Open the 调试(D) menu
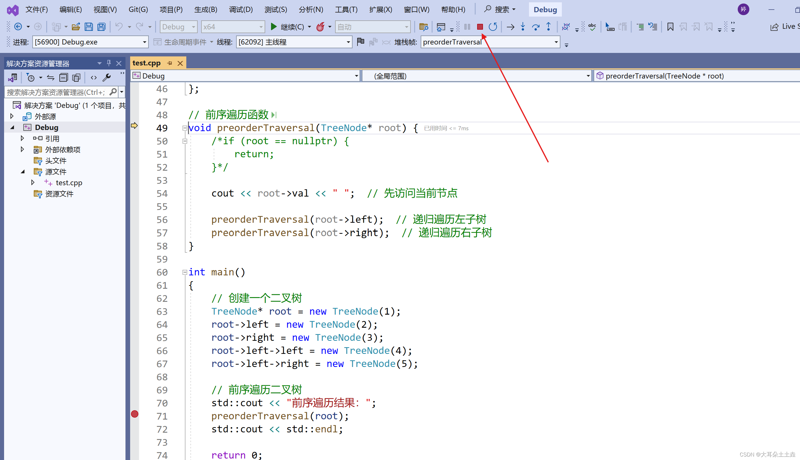Viewport: 800px width, 460px height. (241, 10)
